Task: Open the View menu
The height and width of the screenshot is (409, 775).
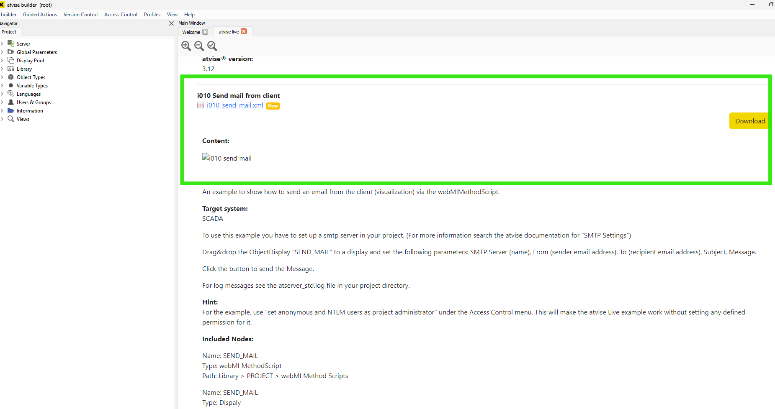Action: click(x=172, y=15)
